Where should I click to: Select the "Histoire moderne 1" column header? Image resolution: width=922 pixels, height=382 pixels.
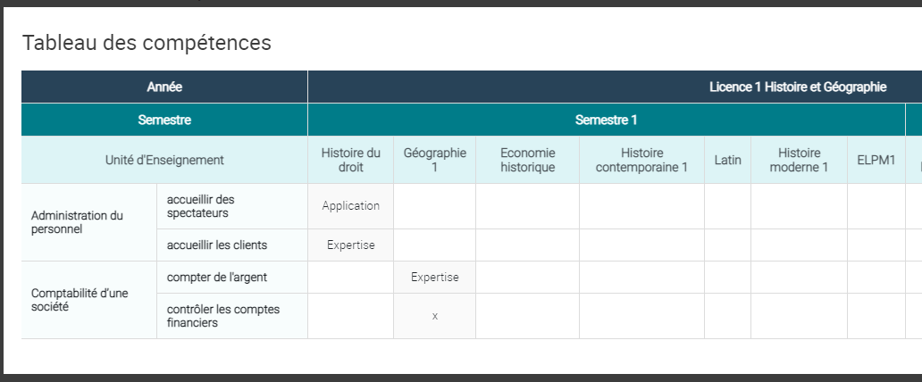[x=799, y=160]
